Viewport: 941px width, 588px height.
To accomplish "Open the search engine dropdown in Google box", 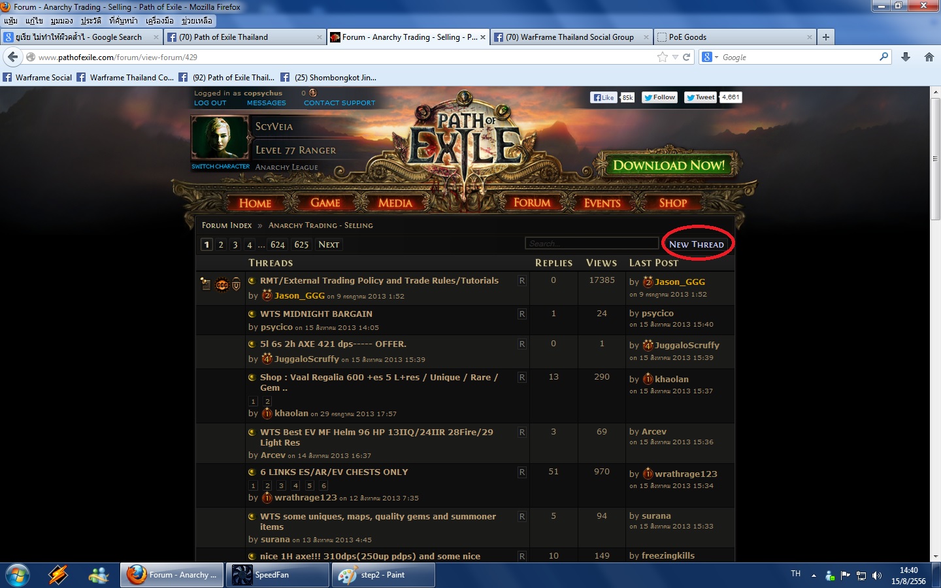I will (716, 57).
